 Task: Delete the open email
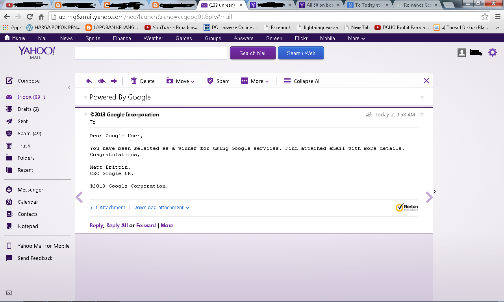143,81
